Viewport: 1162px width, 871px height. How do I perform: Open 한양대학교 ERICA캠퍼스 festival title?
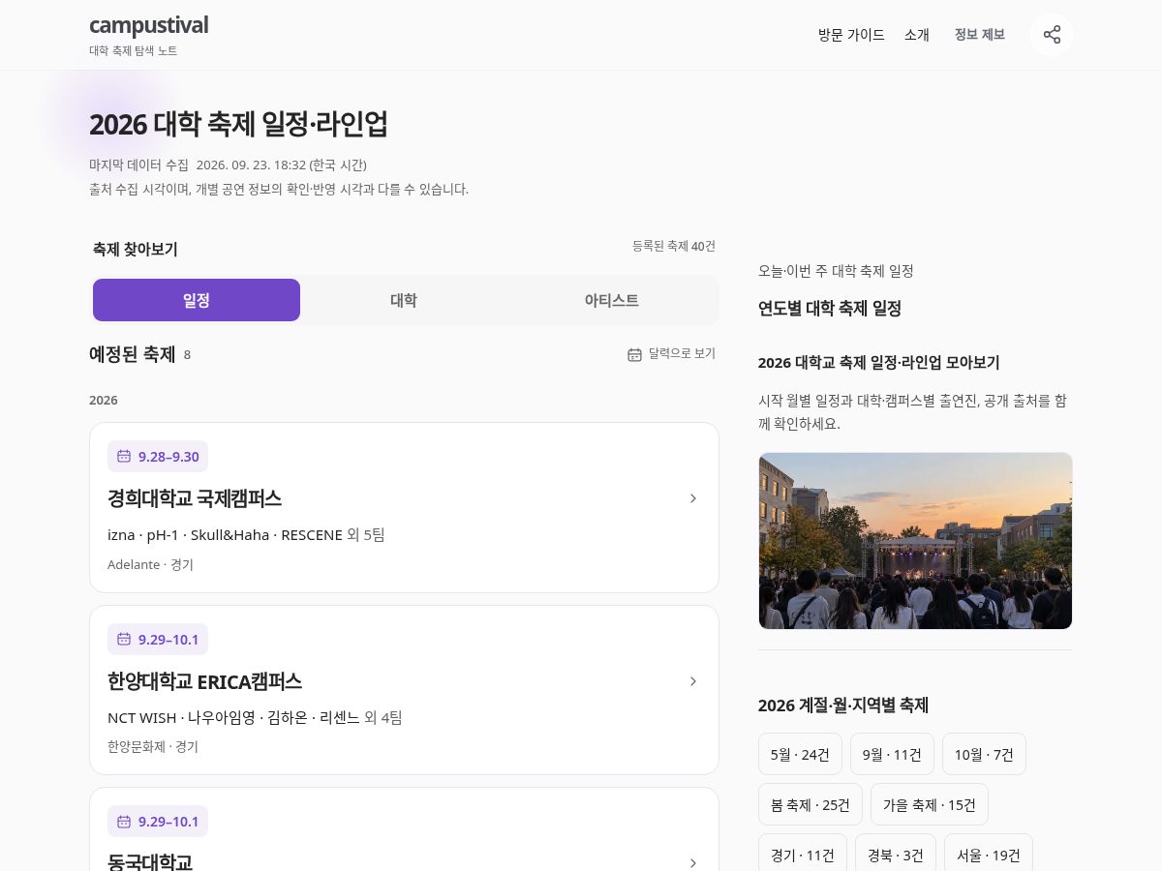click(204, 681)
